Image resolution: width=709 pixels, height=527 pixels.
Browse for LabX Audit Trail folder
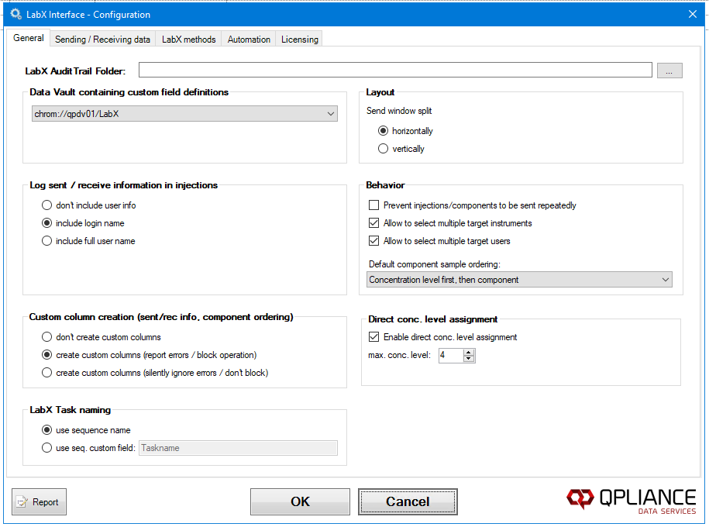coord(669,71)
